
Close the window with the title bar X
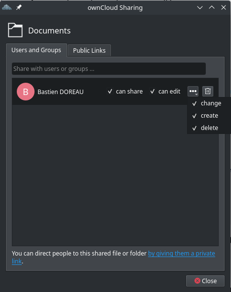pos(223,7)
